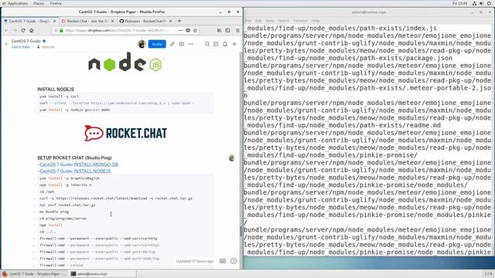Open help question mark icon
This screenshot has width=495, height=278.
234,261
